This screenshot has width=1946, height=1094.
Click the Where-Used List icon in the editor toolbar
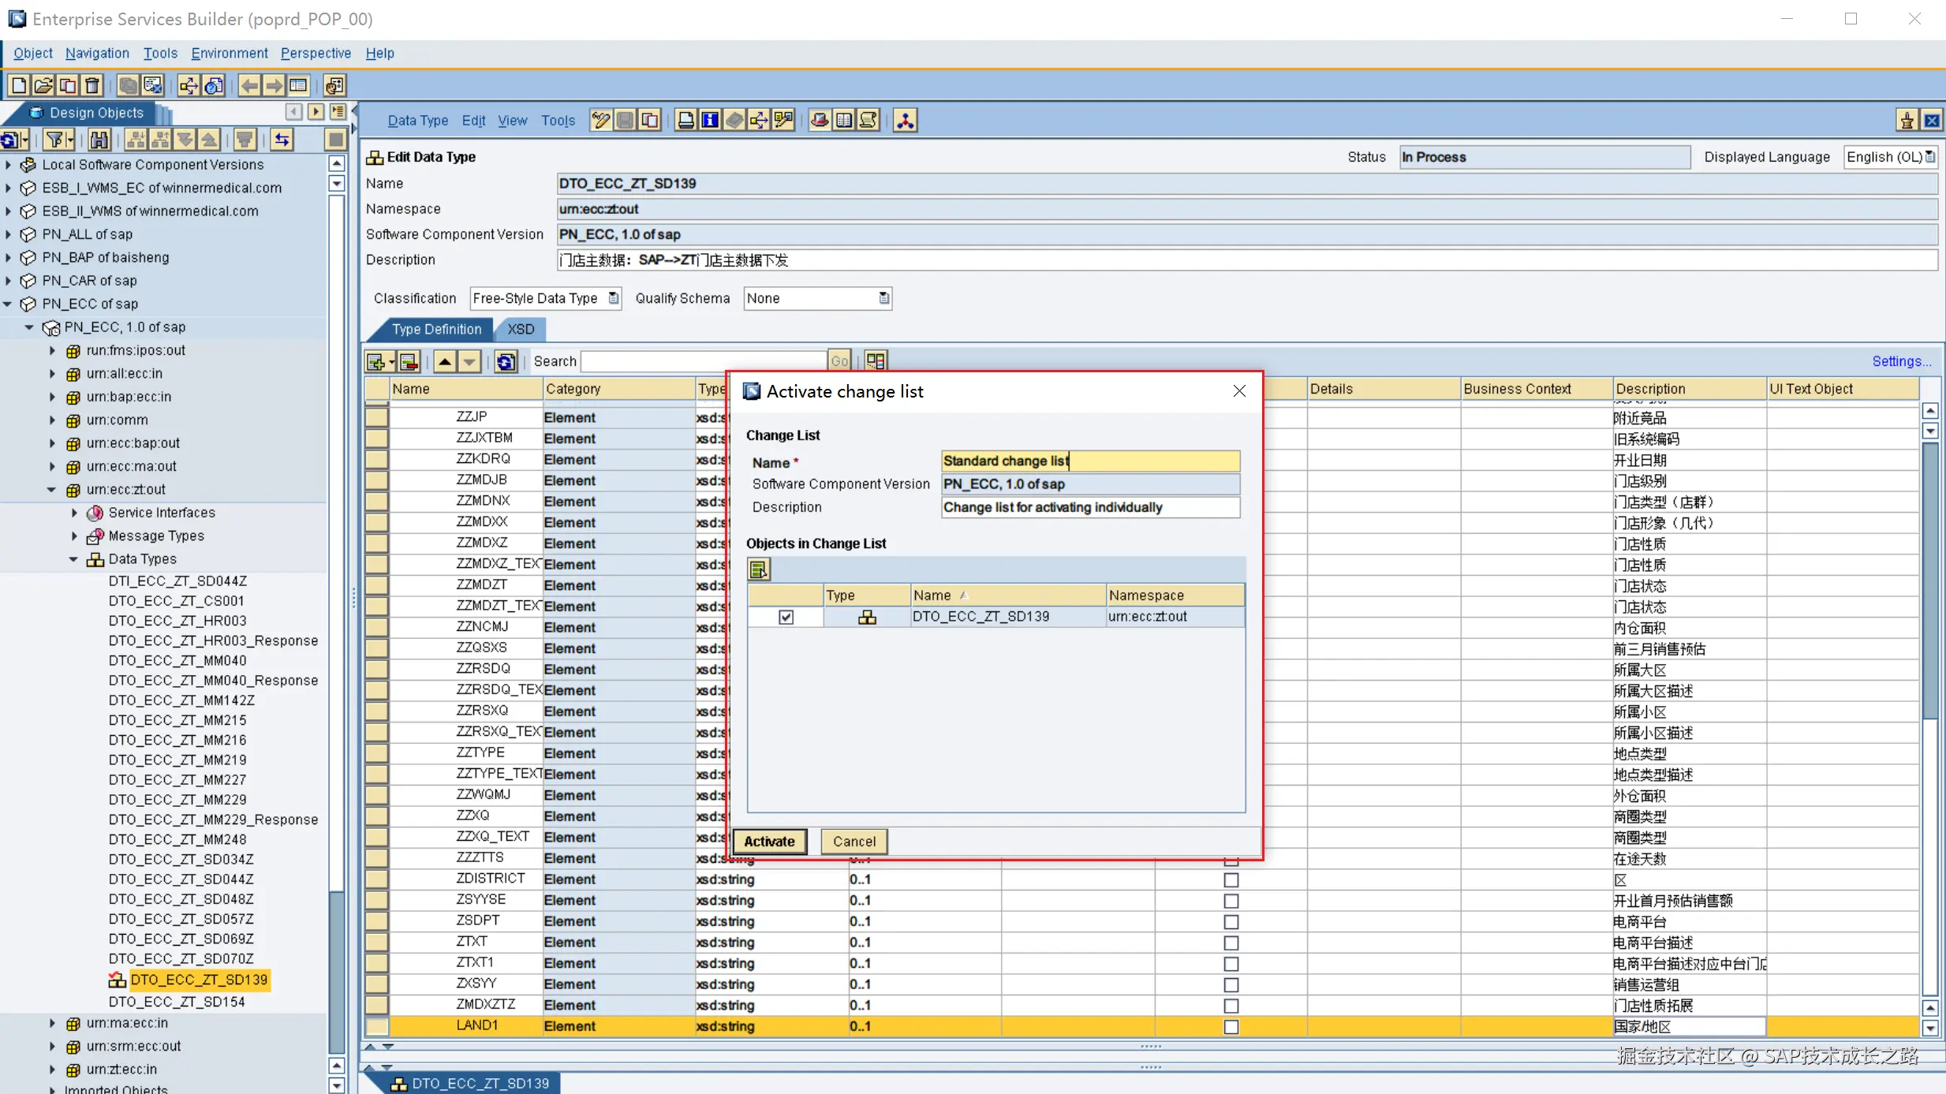(x=759, y=120)
